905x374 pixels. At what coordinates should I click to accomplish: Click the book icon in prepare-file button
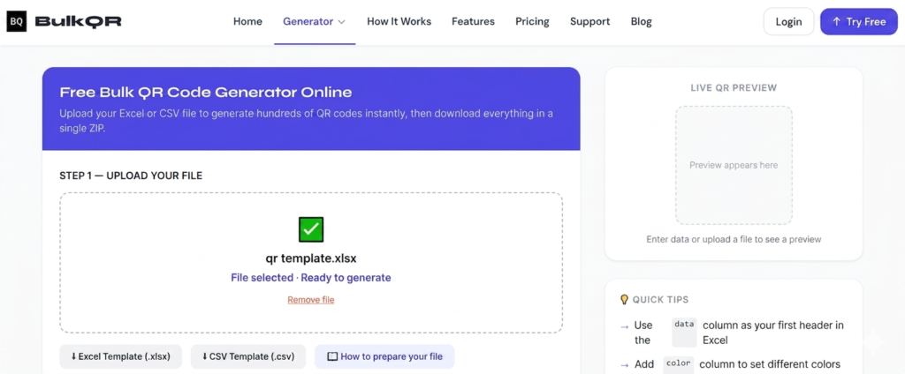[x=332, y=356]
